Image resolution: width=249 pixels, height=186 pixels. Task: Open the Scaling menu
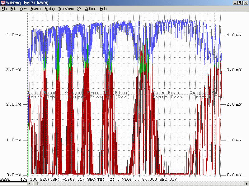click(x=49, y=9)
